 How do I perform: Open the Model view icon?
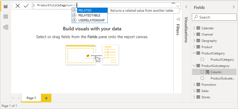tap(5, 27)
